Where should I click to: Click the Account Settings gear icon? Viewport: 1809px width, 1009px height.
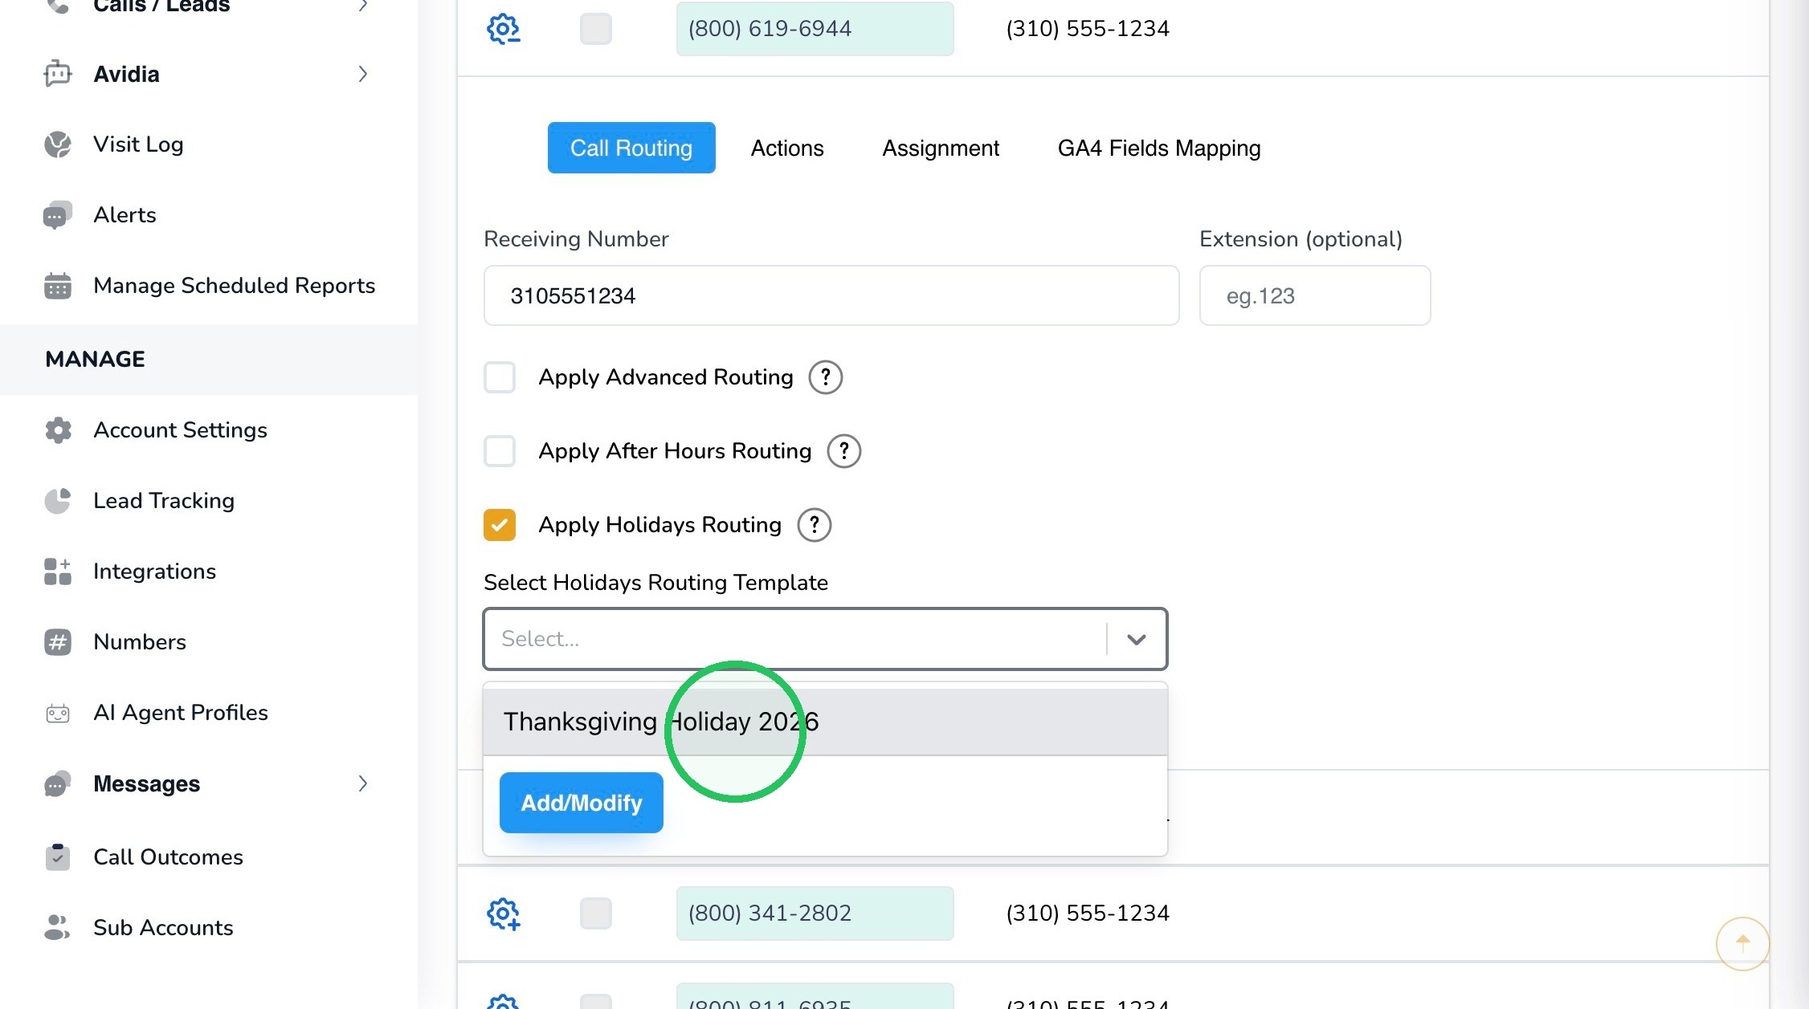click(x=57, y=430)
